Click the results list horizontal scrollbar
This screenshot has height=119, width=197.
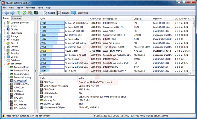pyautogui.click(x=115, y=73)
